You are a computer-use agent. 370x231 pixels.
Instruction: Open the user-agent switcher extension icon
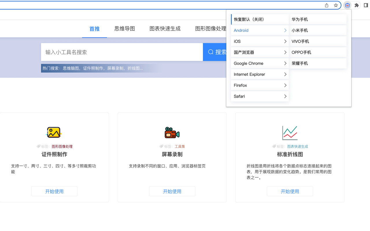point(347,5)
